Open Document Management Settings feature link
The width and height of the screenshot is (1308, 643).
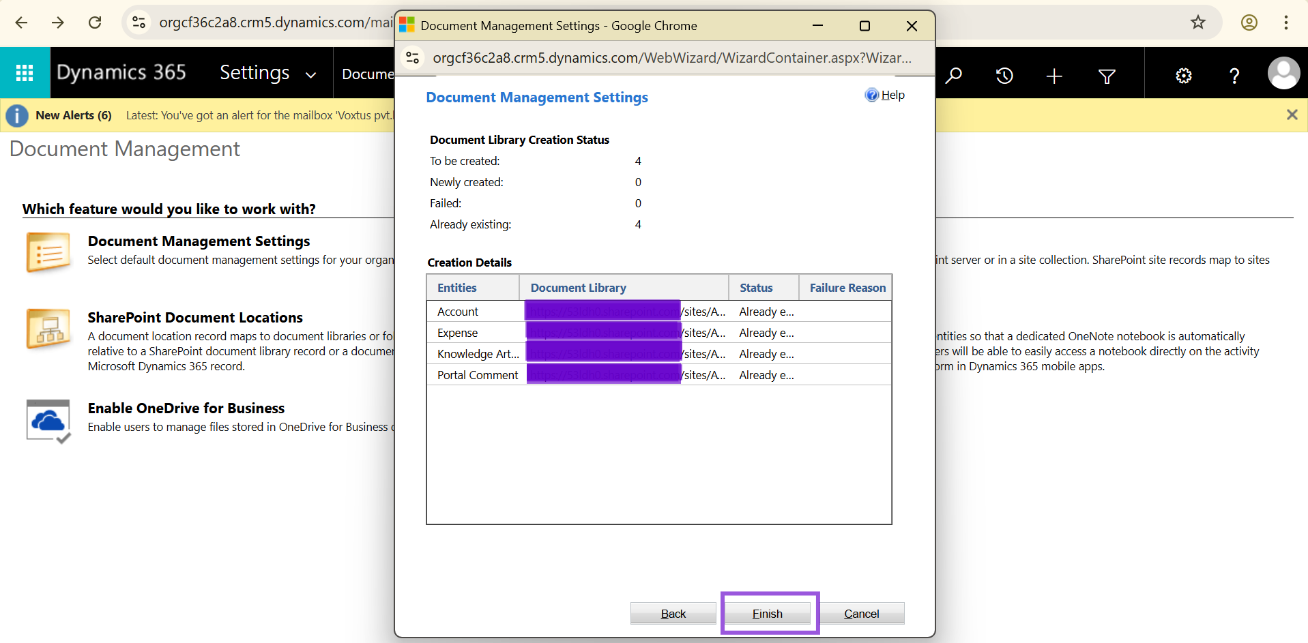[x=199, y=241]
